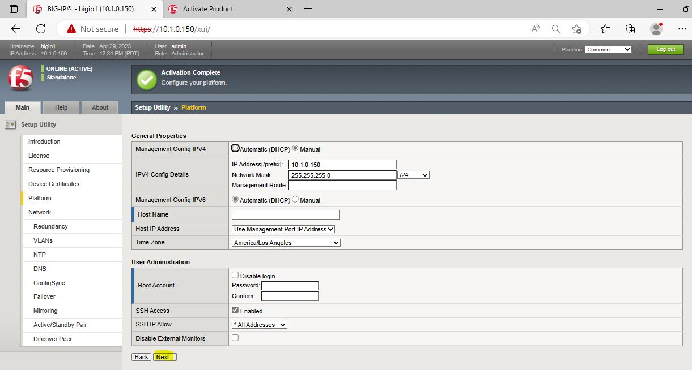Check the Disable login checkbox
This screenshot has height=370, width=692.
point(235,275)
